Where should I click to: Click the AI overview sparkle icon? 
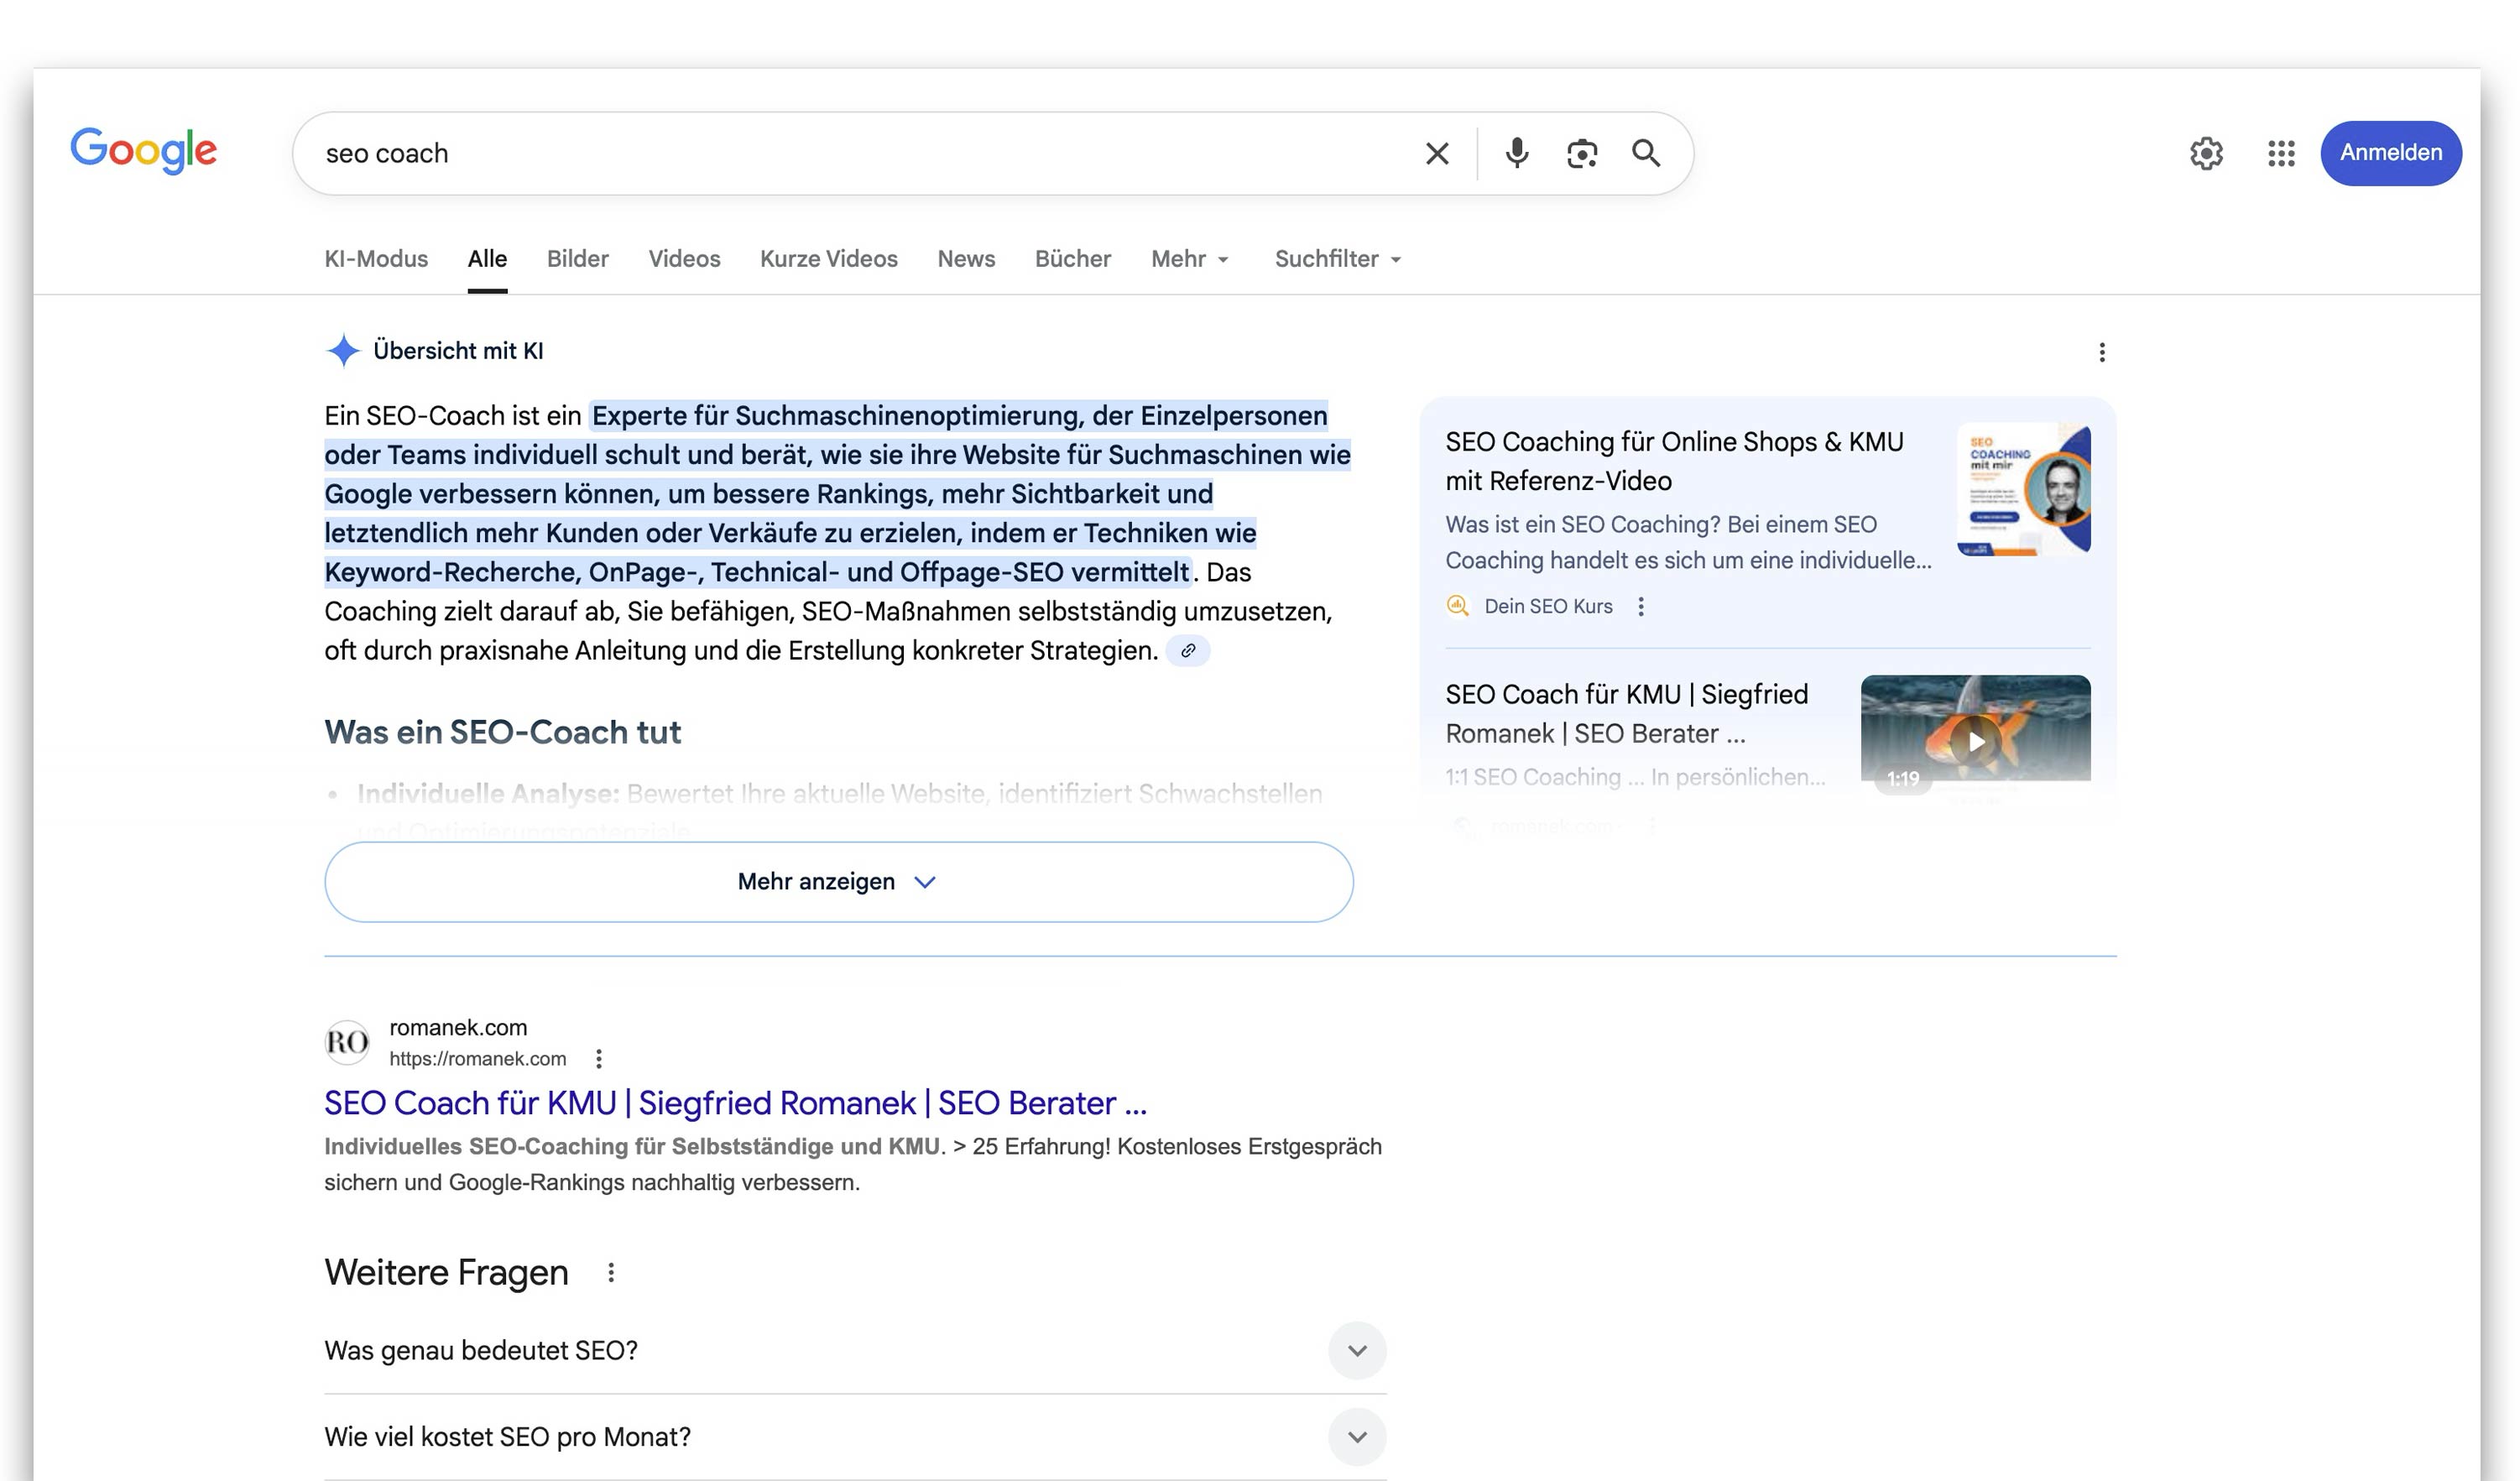[x=343, y=350]
